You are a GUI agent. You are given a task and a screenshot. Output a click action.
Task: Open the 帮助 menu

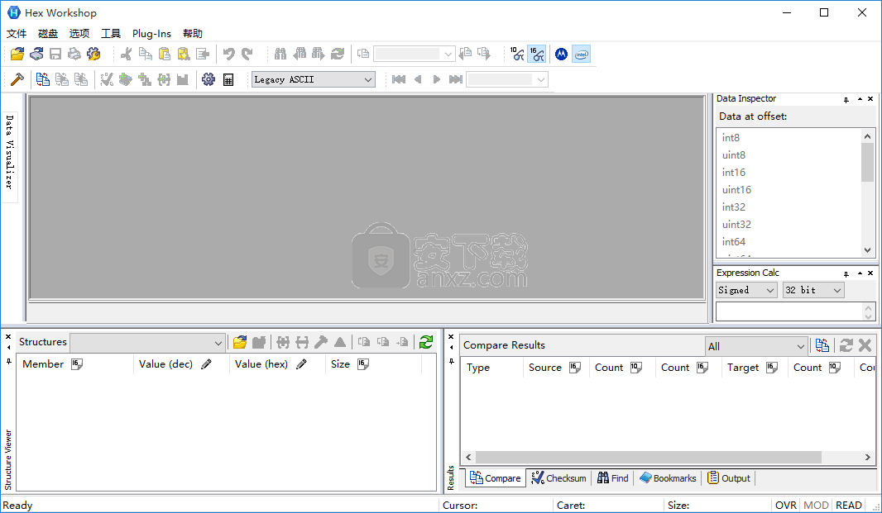tap(193, 34)
